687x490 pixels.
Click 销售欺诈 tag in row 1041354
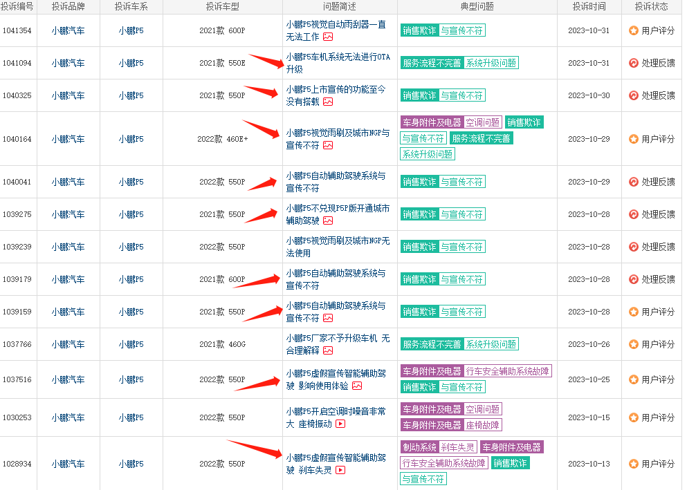420,30
